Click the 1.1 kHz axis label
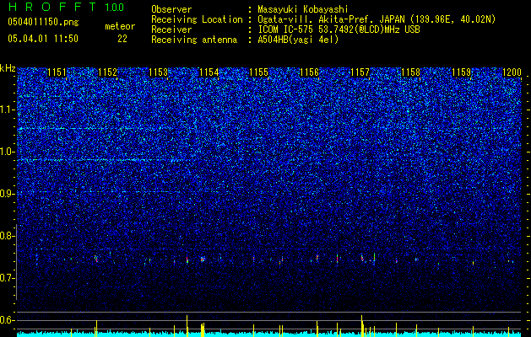The height and width of the screenshot is (337, 531). [7, 110]
